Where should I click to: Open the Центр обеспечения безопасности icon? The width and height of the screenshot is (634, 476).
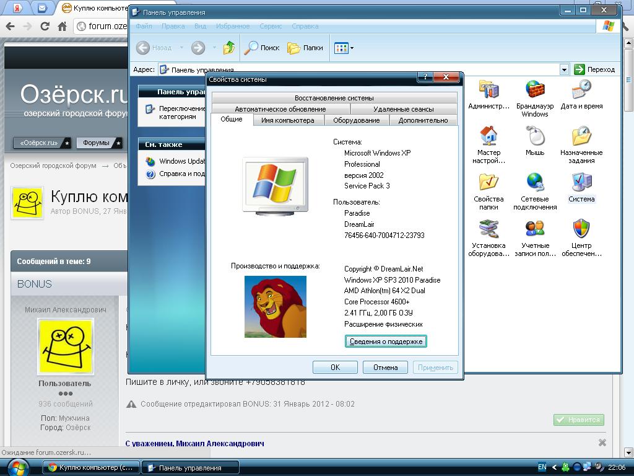581,237
